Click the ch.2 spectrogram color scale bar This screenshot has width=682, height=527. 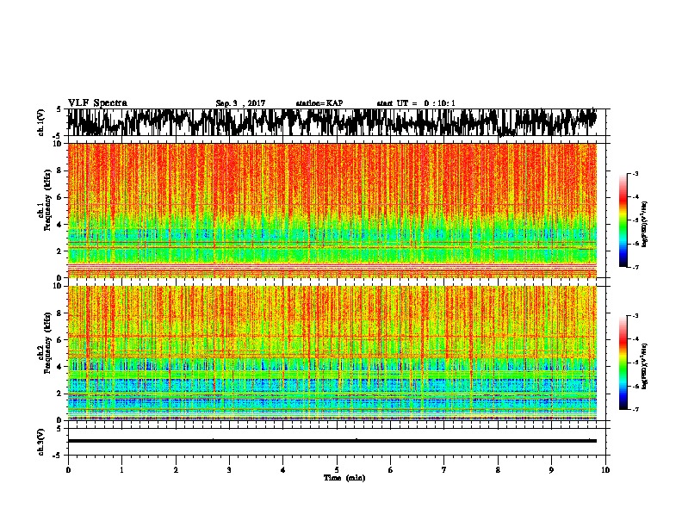(623, 363)
